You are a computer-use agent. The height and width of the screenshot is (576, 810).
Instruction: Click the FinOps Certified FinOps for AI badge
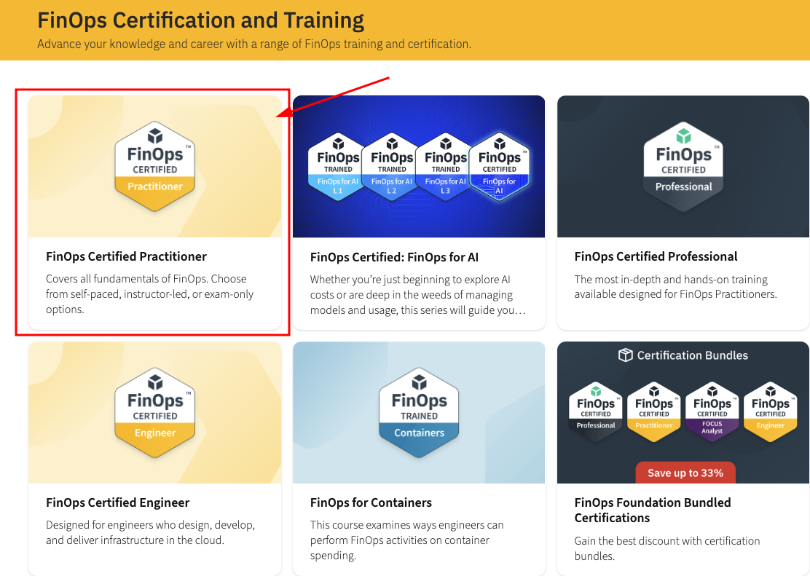[500, 167]
